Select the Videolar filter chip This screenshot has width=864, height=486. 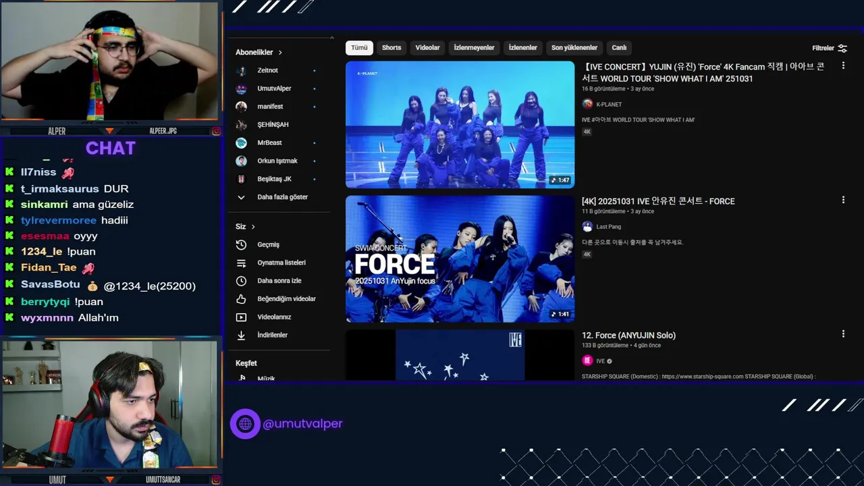click(427, 48)
